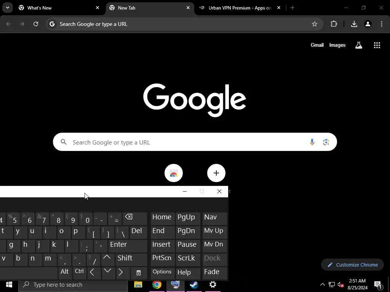Open Options on On-Screen Keyboard

pyautogui.click(x=163, y=273)
